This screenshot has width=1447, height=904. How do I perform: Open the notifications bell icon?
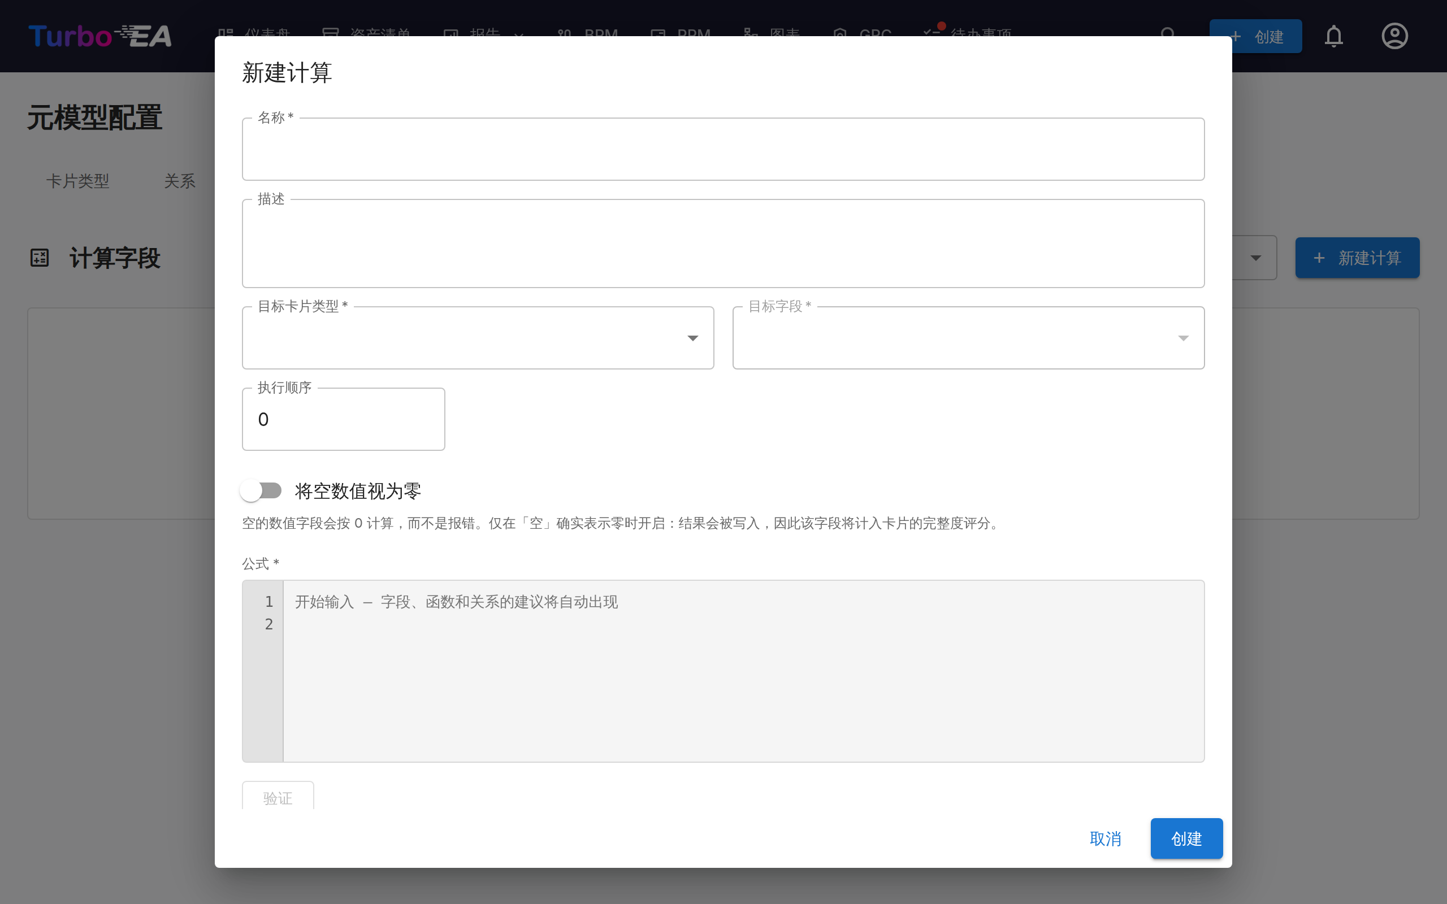1333,37
